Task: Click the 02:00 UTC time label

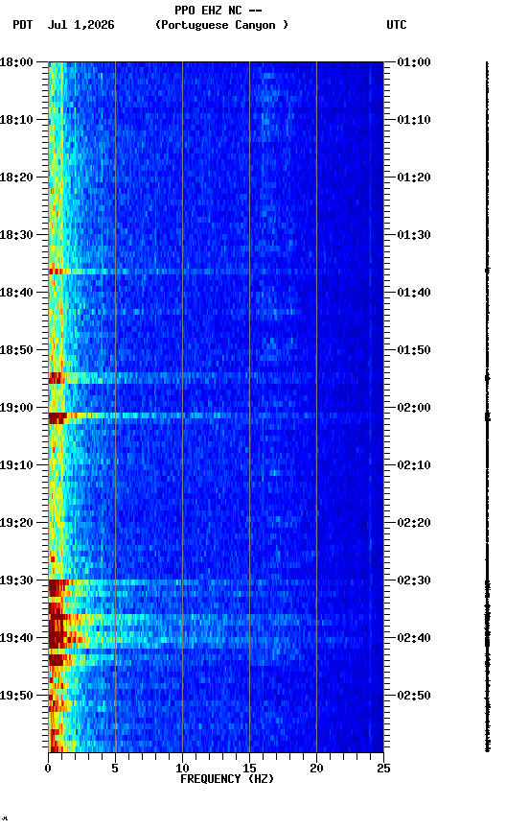Action: pyautogui.click(x=414, y=408)
